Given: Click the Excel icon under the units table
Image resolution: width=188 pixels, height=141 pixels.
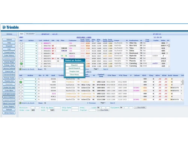Looking at the screenshot, I should coord(20,103).
